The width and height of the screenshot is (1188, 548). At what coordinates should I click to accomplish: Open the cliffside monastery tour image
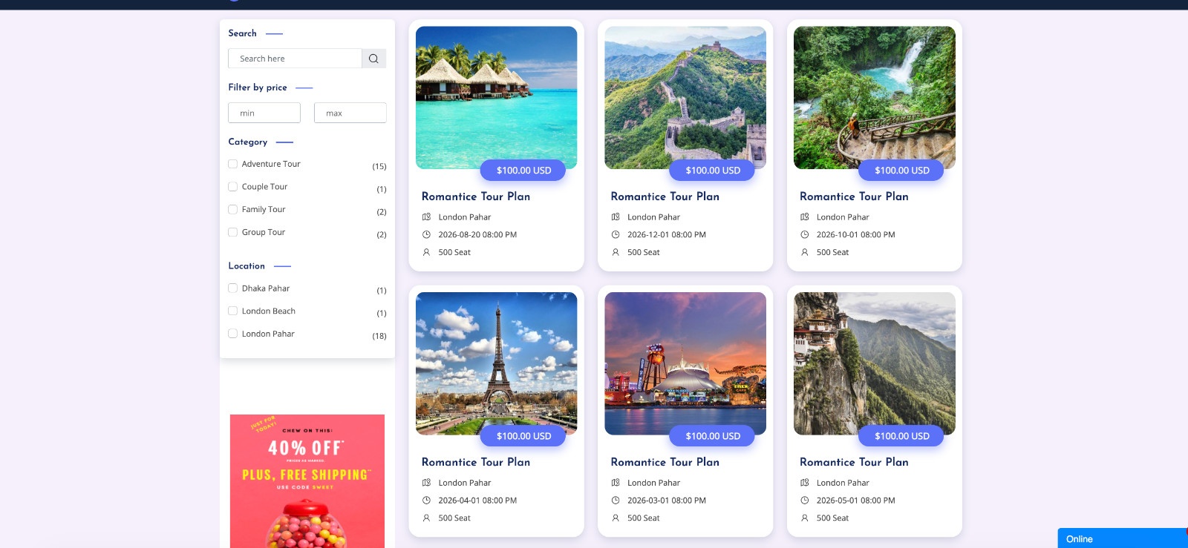(x=875, y=363)
